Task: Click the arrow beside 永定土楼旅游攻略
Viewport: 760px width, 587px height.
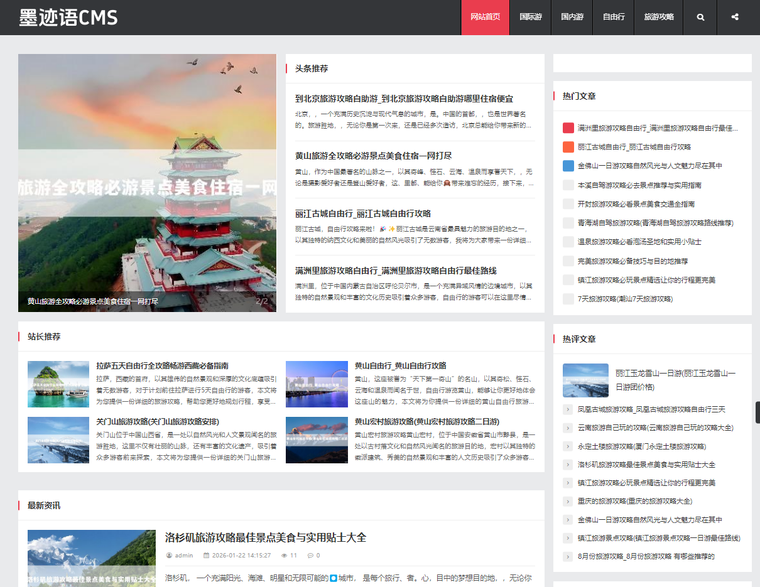Action: (x=568, y=446)
